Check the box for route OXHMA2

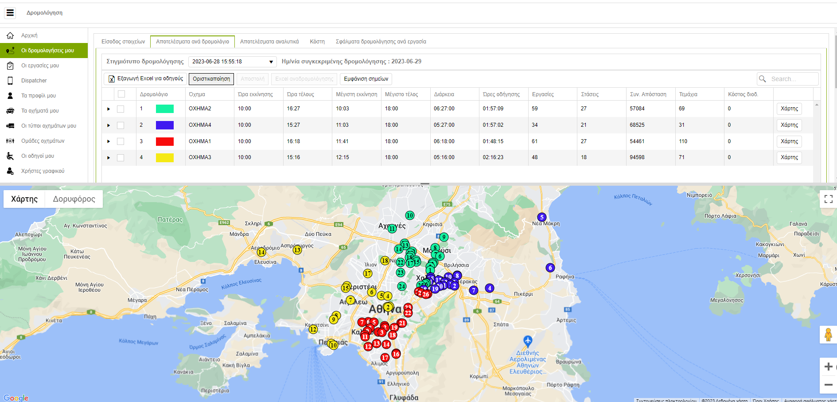[x=121, y=109]
